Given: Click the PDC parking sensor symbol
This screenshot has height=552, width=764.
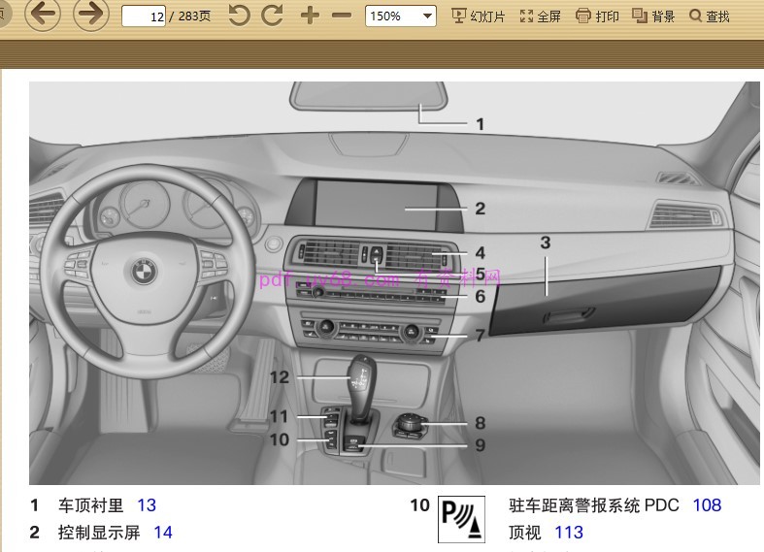Looking at the screenshot, I should (461, 519).
